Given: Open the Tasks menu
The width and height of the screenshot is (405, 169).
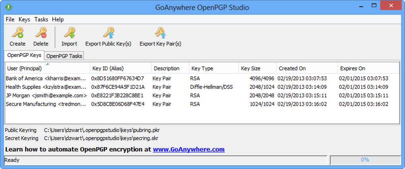Looking at the screenshot, I should (x=41, y=19).
